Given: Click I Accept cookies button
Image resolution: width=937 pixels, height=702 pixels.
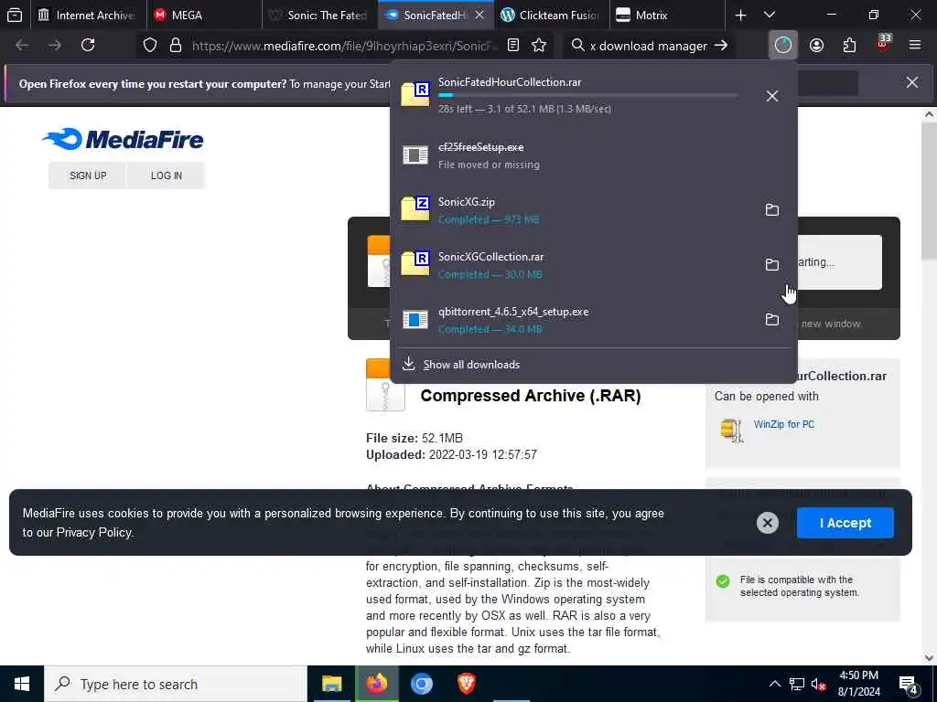Looking at the screenshot, I should click(845, 523).
